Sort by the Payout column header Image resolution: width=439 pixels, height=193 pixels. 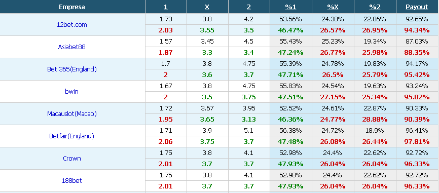click(x=417, y=7)
